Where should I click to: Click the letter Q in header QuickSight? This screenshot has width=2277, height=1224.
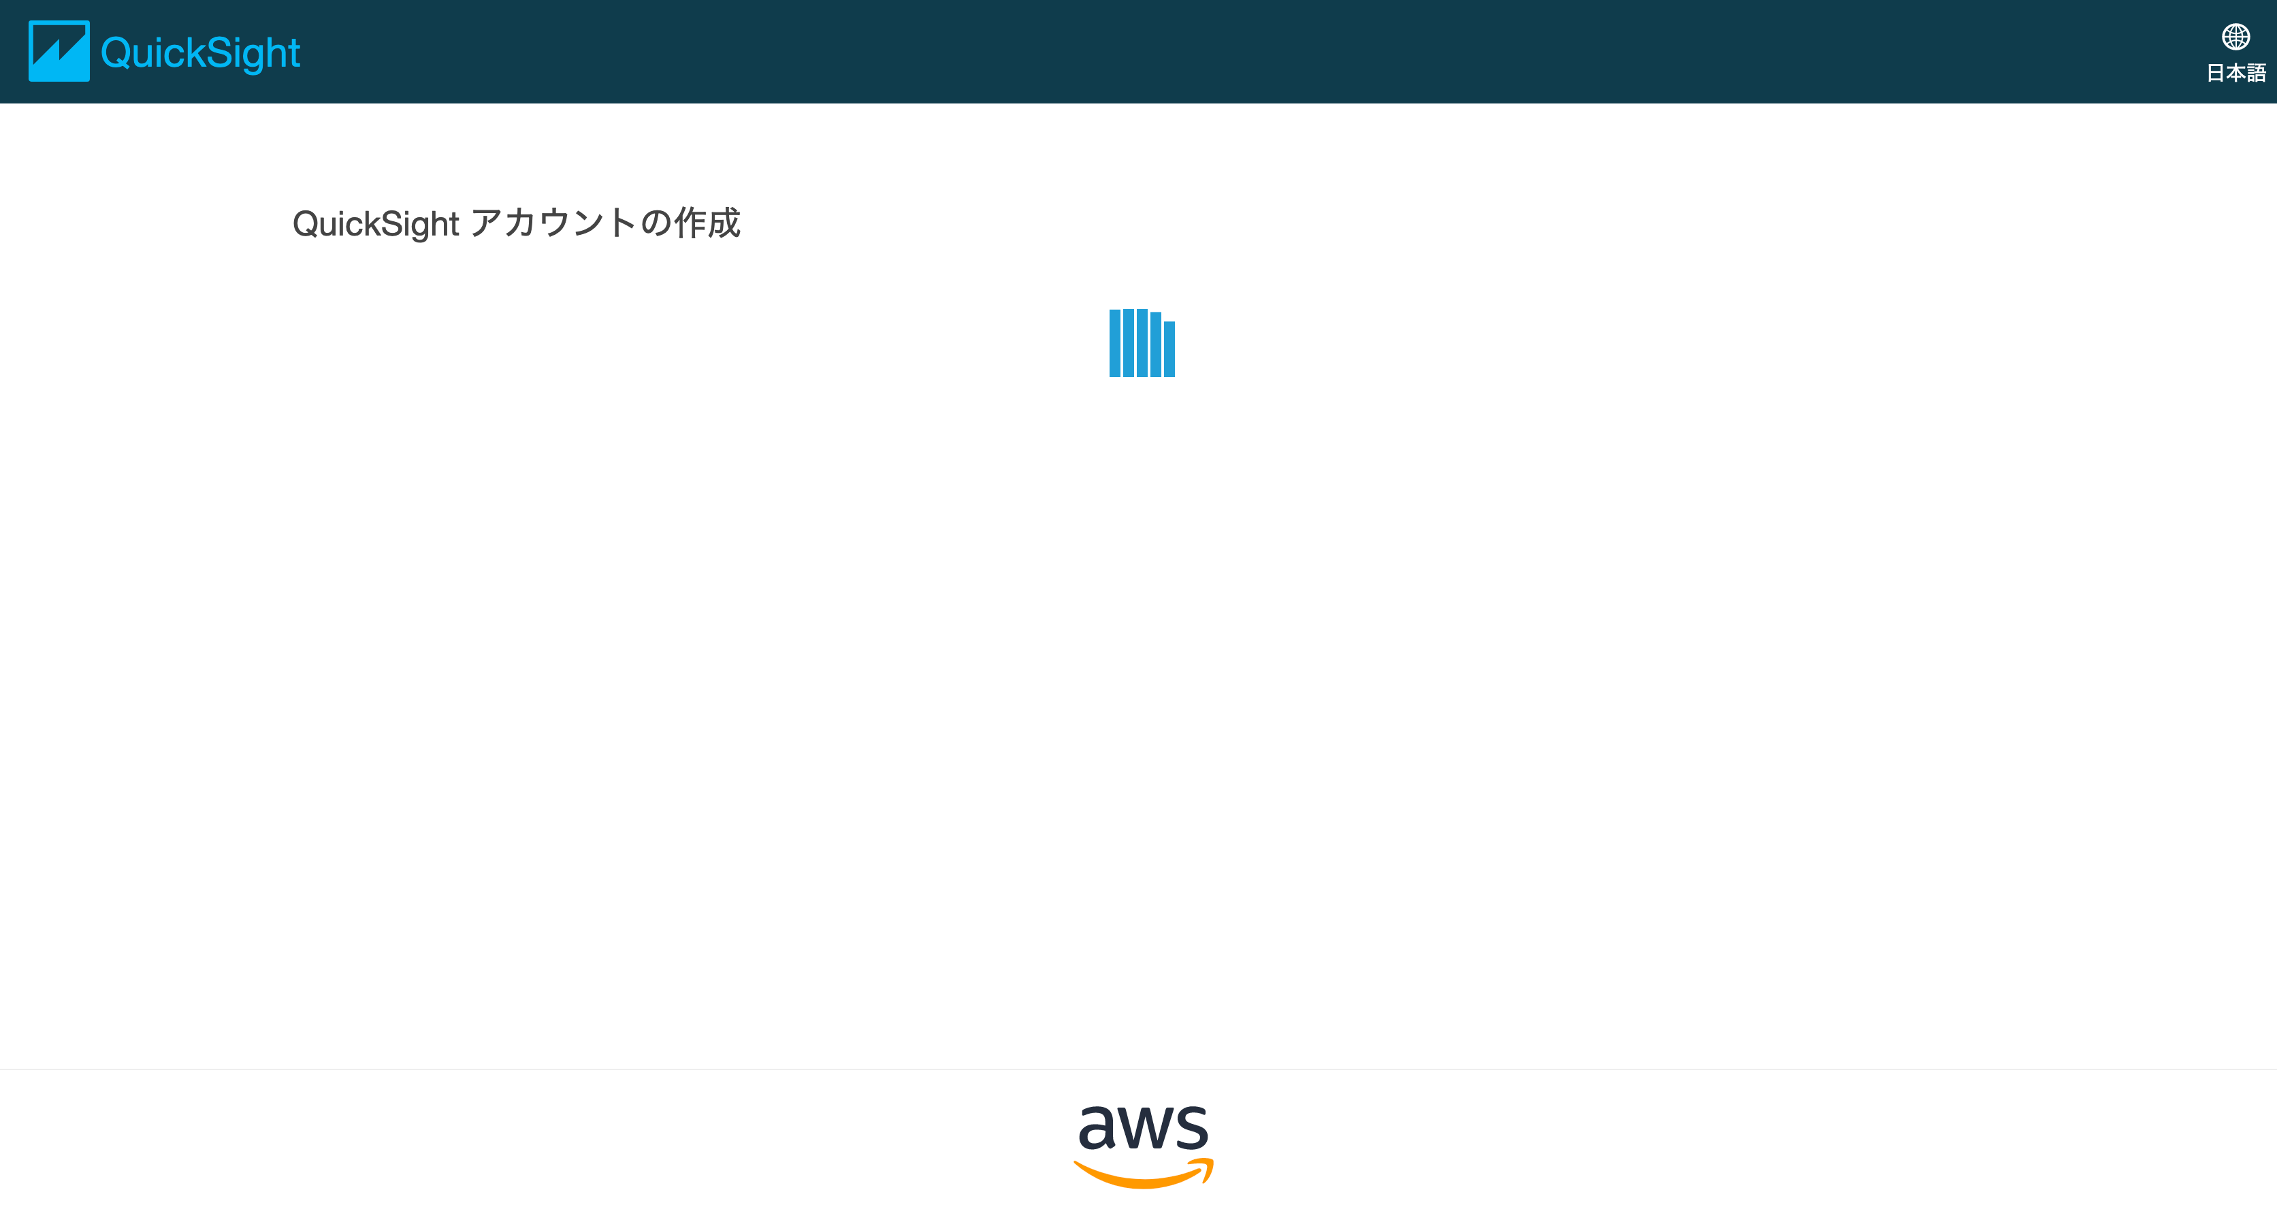(x=116, y=53)
